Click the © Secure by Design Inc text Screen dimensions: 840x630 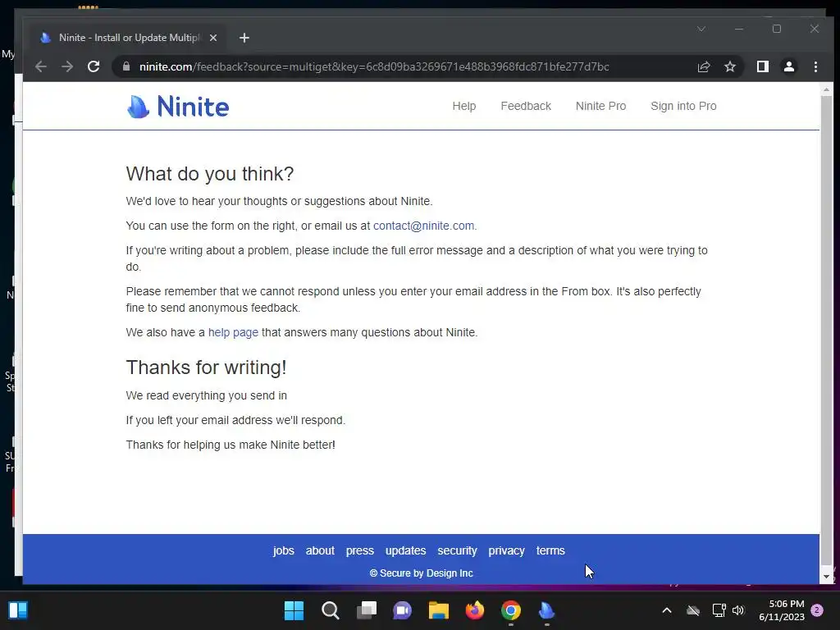click(421, 573)
